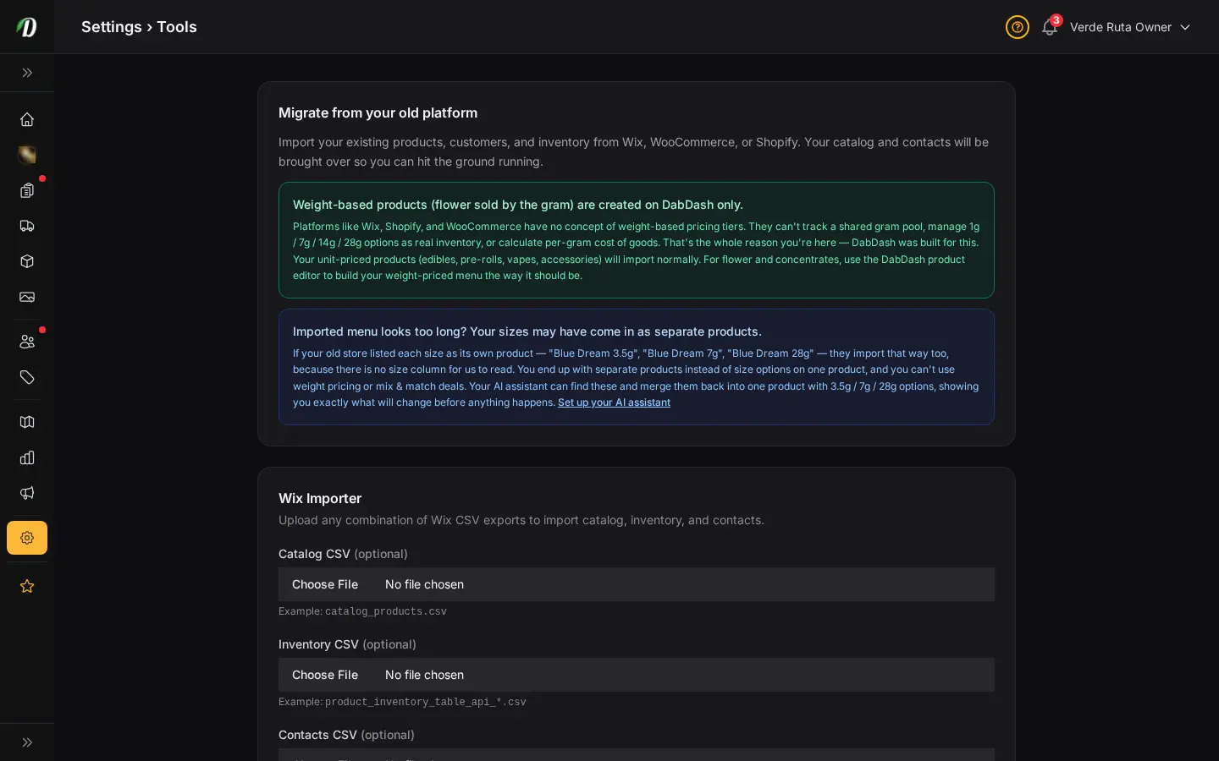Click 'No file chosen' in Inventory CSV field

point(424,675)
